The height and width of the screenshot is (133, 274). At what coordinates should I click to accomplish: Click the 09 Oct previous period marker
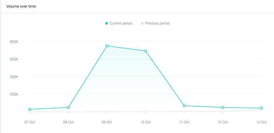(107, 112)
